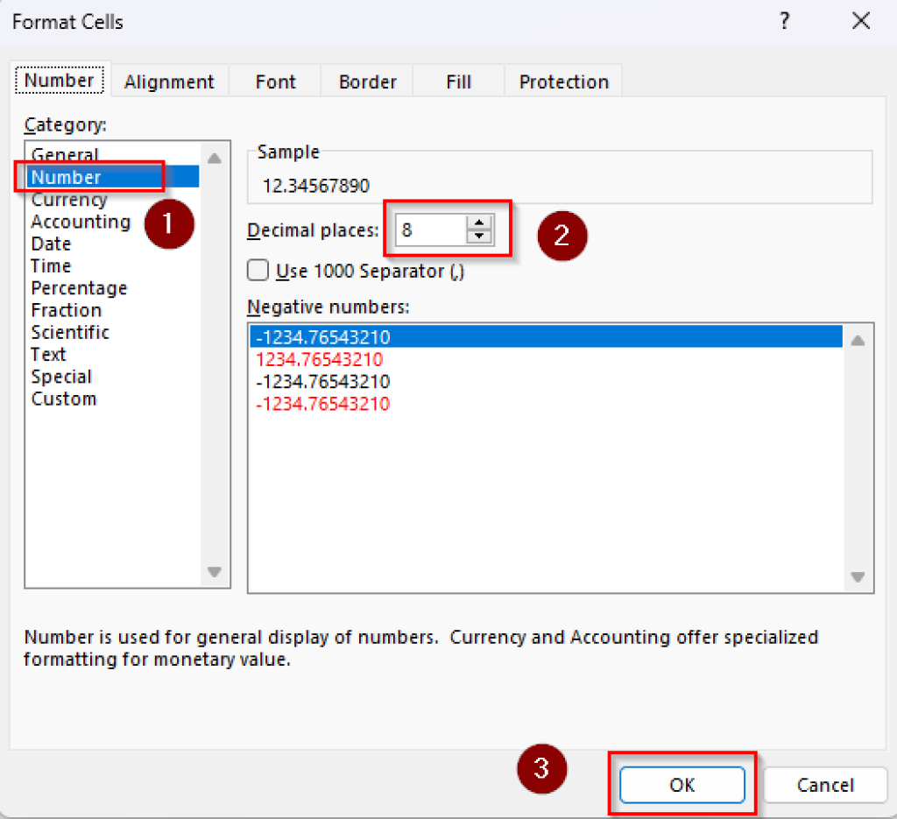The height and width of the screenshot is (819, 897).
Task: Decrease decimal places using the down arrow
Action: pos(478,235)
